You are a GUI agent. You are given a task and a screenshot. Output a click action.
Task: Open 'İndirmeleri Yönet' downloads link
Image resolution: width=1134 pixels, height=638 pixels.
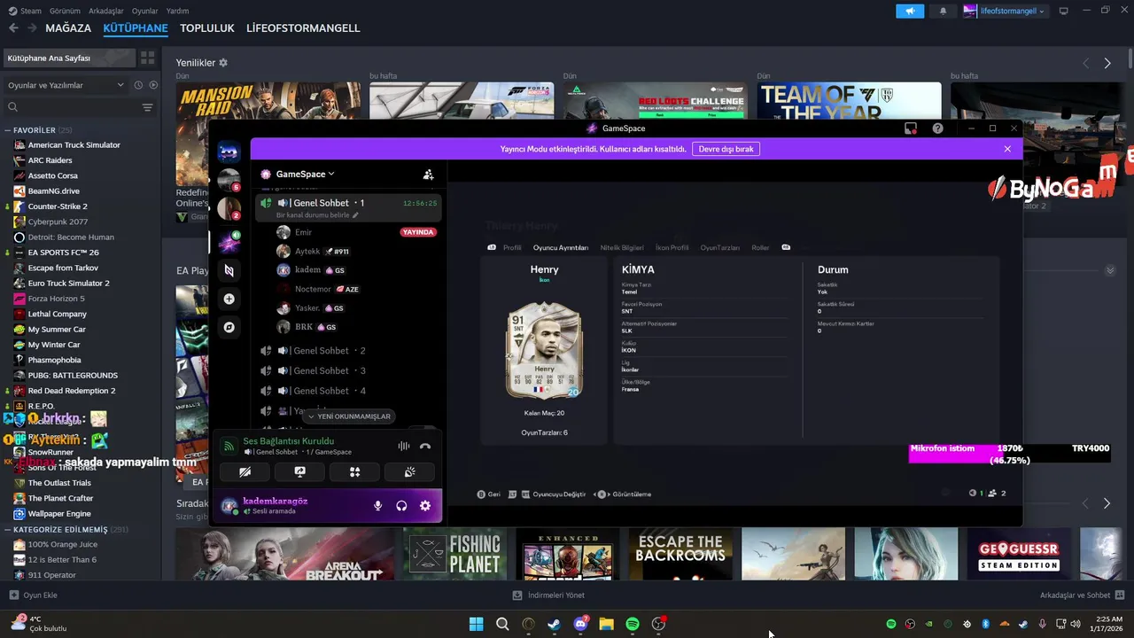tap(548, 595)
